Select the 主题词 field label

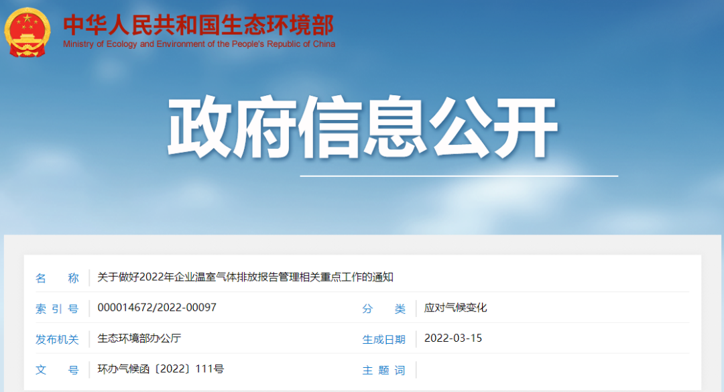383,370
